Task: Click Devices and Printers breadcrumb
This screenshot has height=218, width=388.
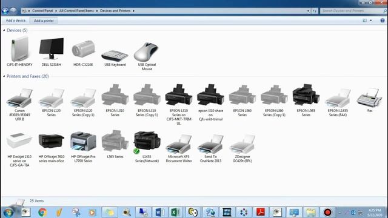Action: point(115,11)
